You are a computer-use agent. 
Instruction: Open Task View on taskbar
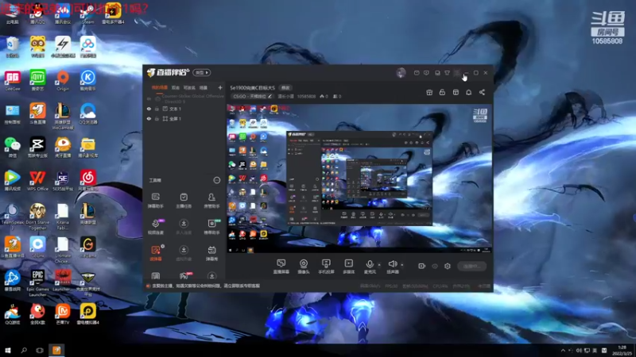[x=39, y=350]
